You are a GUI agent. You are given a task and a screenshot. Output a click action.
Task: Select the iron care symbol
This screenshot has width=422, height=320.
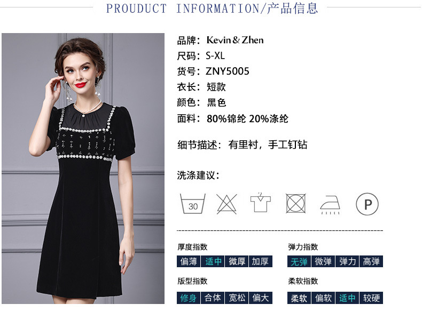pos(330,205)
